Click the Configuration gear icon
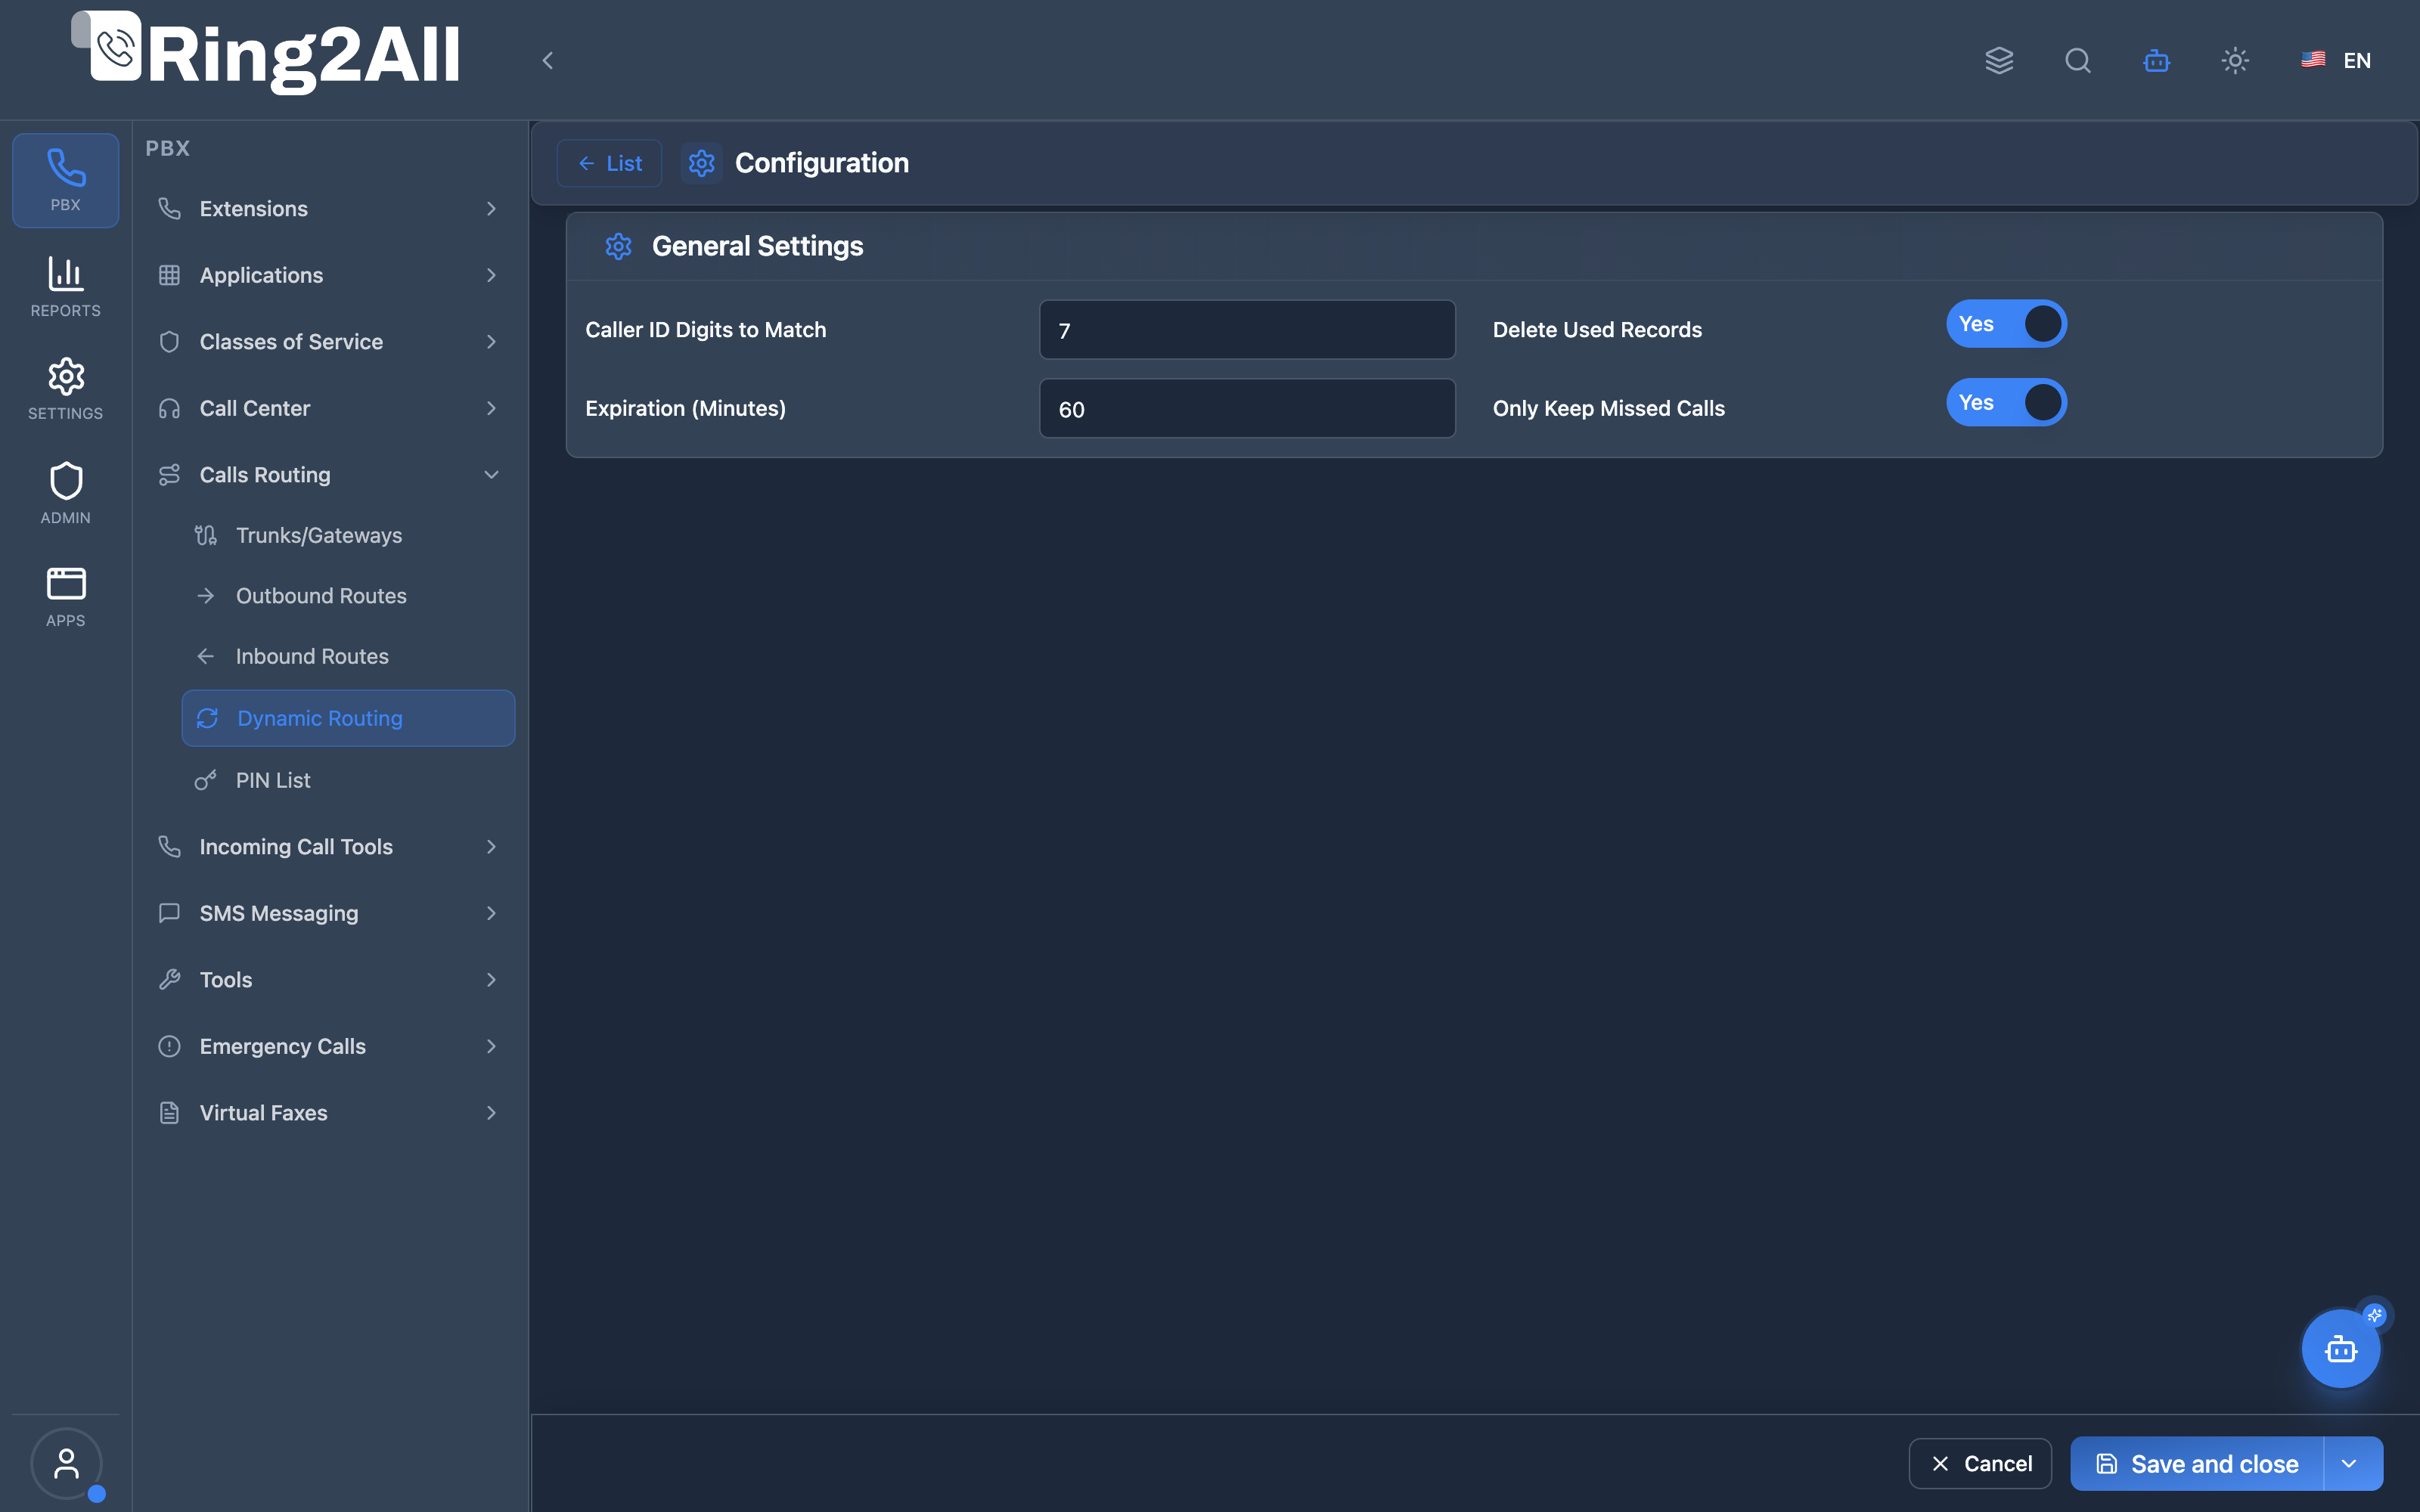 702,163
